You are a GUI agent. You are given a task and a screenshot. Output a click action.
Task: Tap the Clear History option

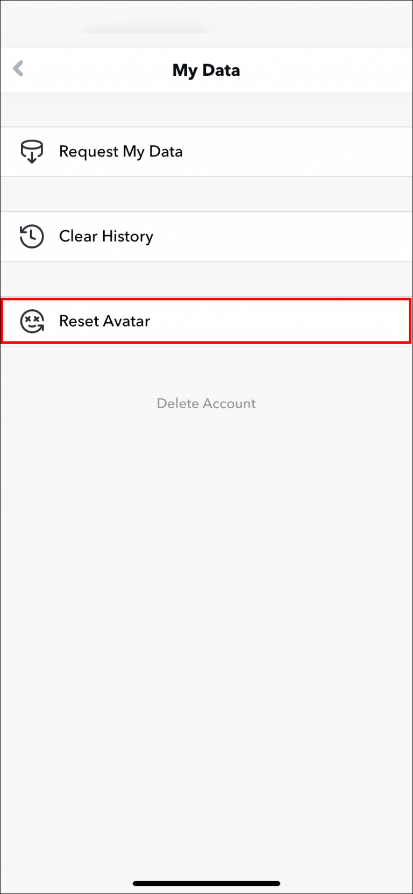click(206, 236)
